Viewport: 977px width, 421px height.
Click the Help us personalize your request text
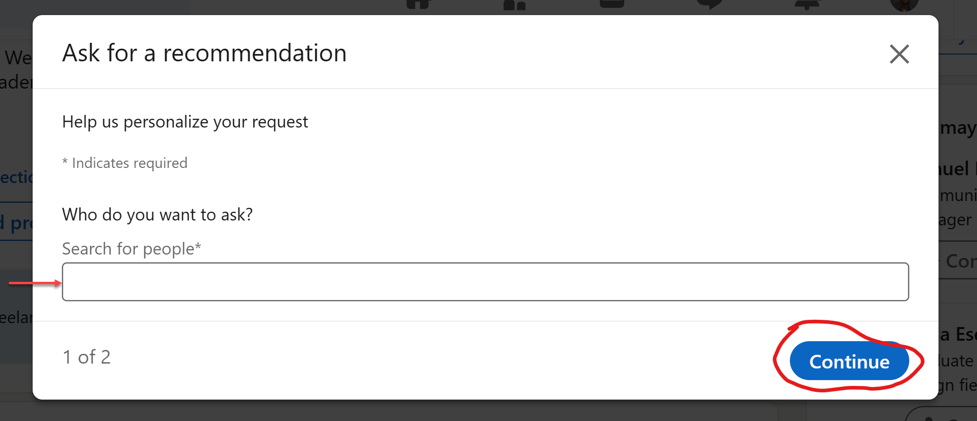pos(185,122)
